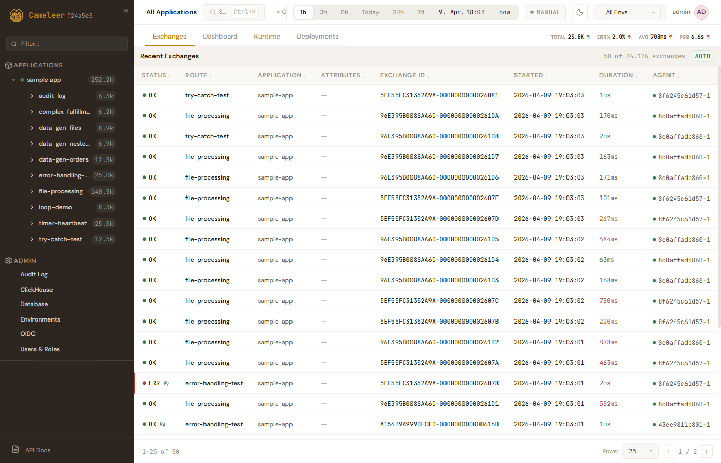Click the sidebar Filter input field
This screenshot has height=463, width=721.
[x=67, y=44]
